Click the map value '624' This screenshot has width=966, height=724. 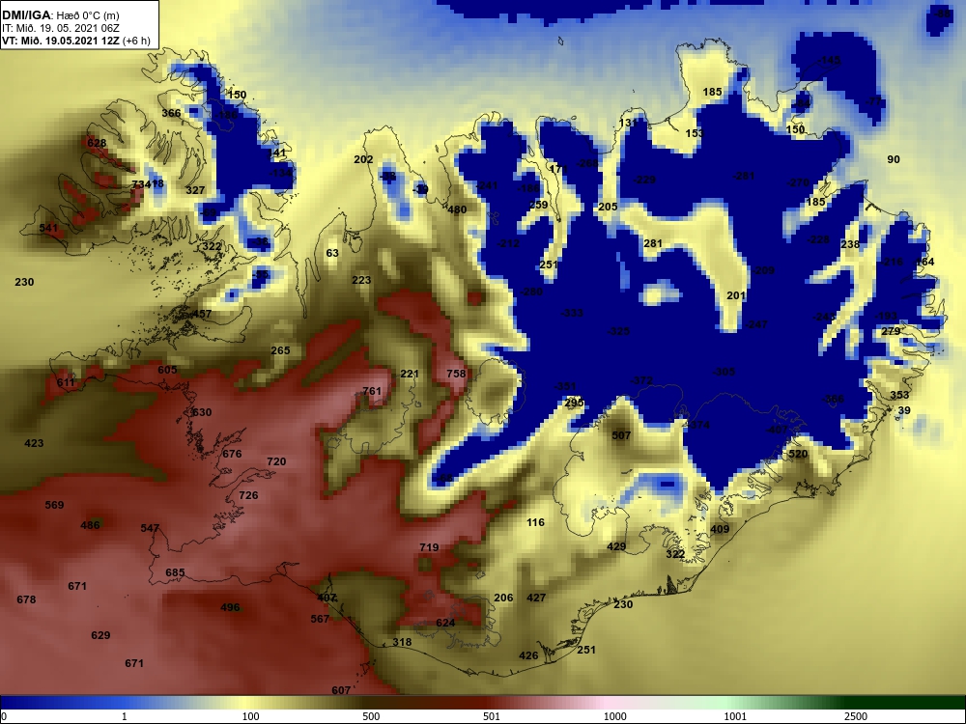444,623
